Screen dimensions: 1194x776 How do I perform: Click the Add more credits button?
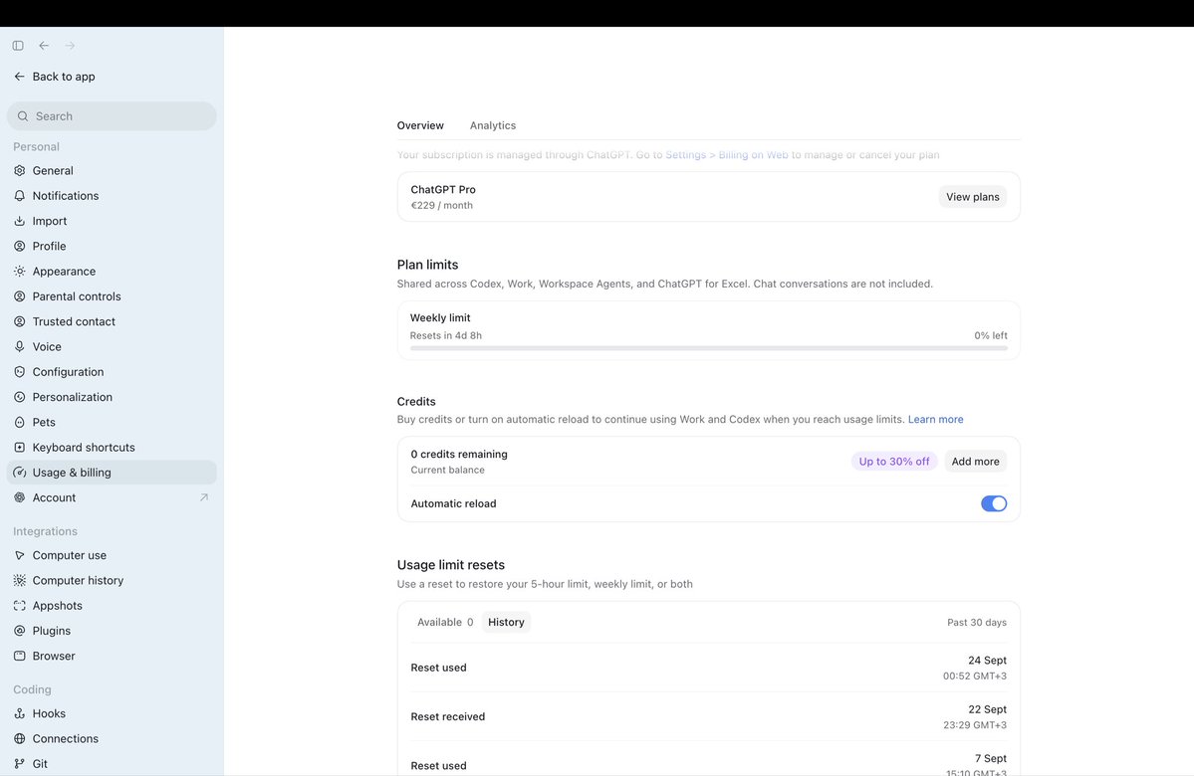[976, 461]
